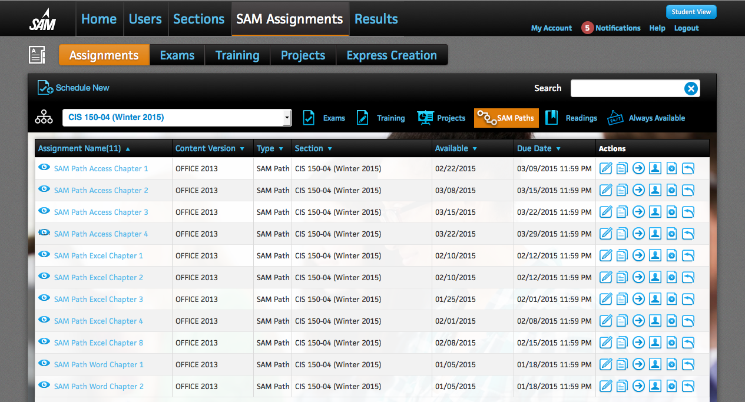Screen dimensions: 745x402
Task: Toggle the eye icon for SAM Path Word Chapter 2
Action: click(44, 385)
